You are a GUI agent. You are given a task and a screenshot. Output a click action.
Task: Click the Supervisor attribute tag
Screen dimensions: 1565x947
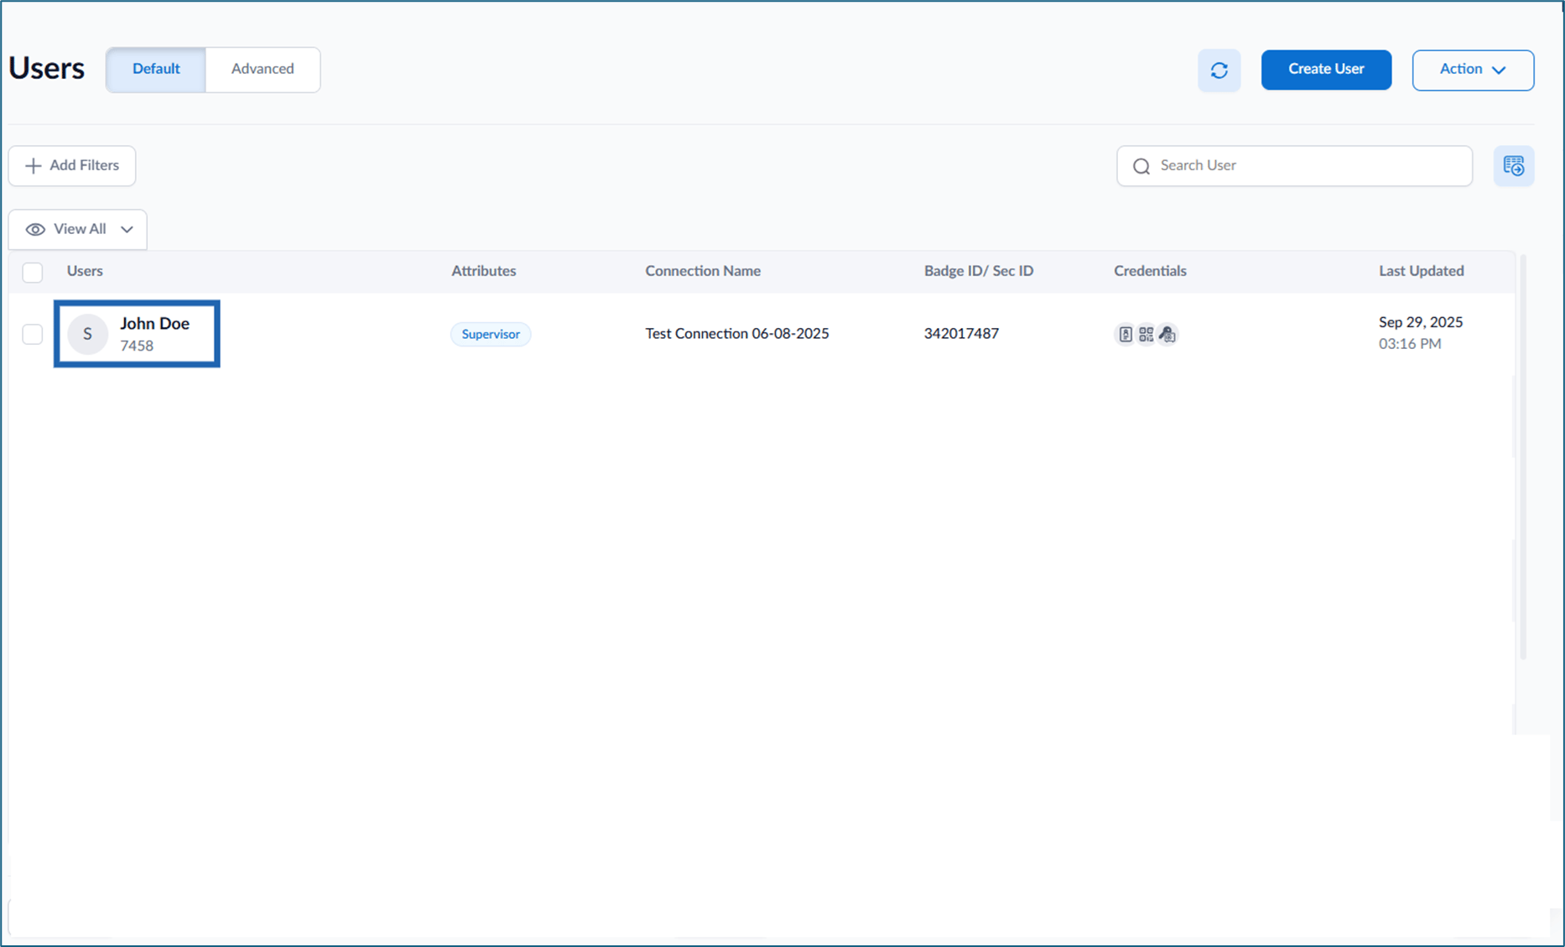click(x=491, y=334)
